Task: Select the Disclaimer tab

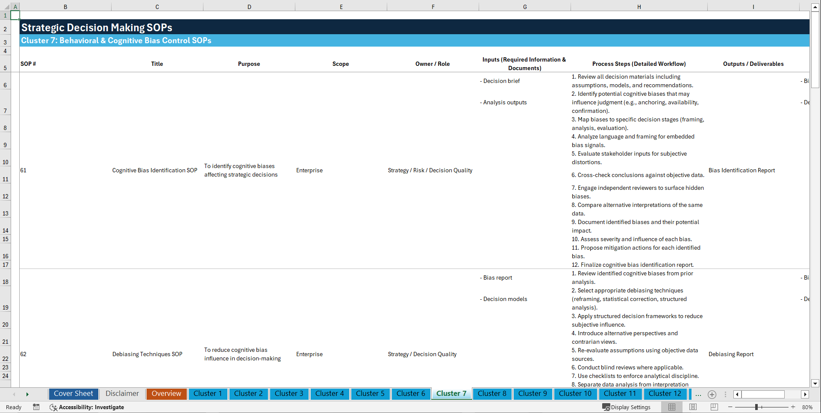Action: [122, 394]
